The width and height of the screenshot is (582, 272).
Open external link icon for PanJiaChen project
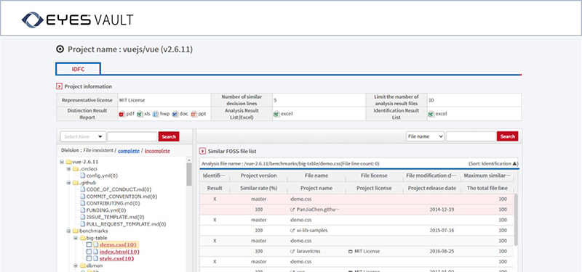pos(292,210)
